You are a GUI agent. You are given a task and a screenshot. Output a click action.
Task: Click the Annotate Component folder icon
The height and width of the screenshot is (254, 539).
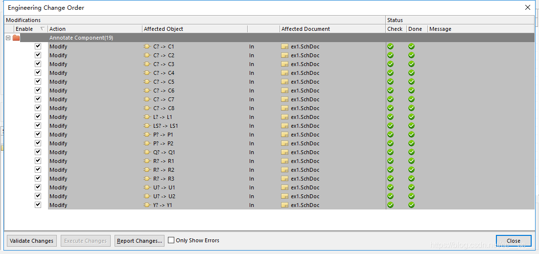pos(16,38)
